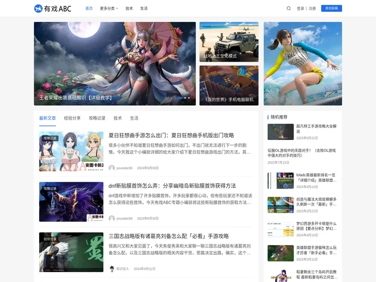
Task: Open 《我的世界》手机电脑联机 banner image
Action: click(x=229, y=85)
